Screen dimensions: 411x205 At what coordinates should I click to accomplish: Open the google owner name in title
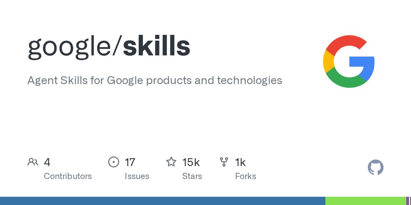pos(70,47)
